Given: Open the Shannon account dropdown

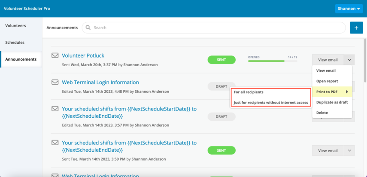Looking at the screenshot, I should pos(349,9).
